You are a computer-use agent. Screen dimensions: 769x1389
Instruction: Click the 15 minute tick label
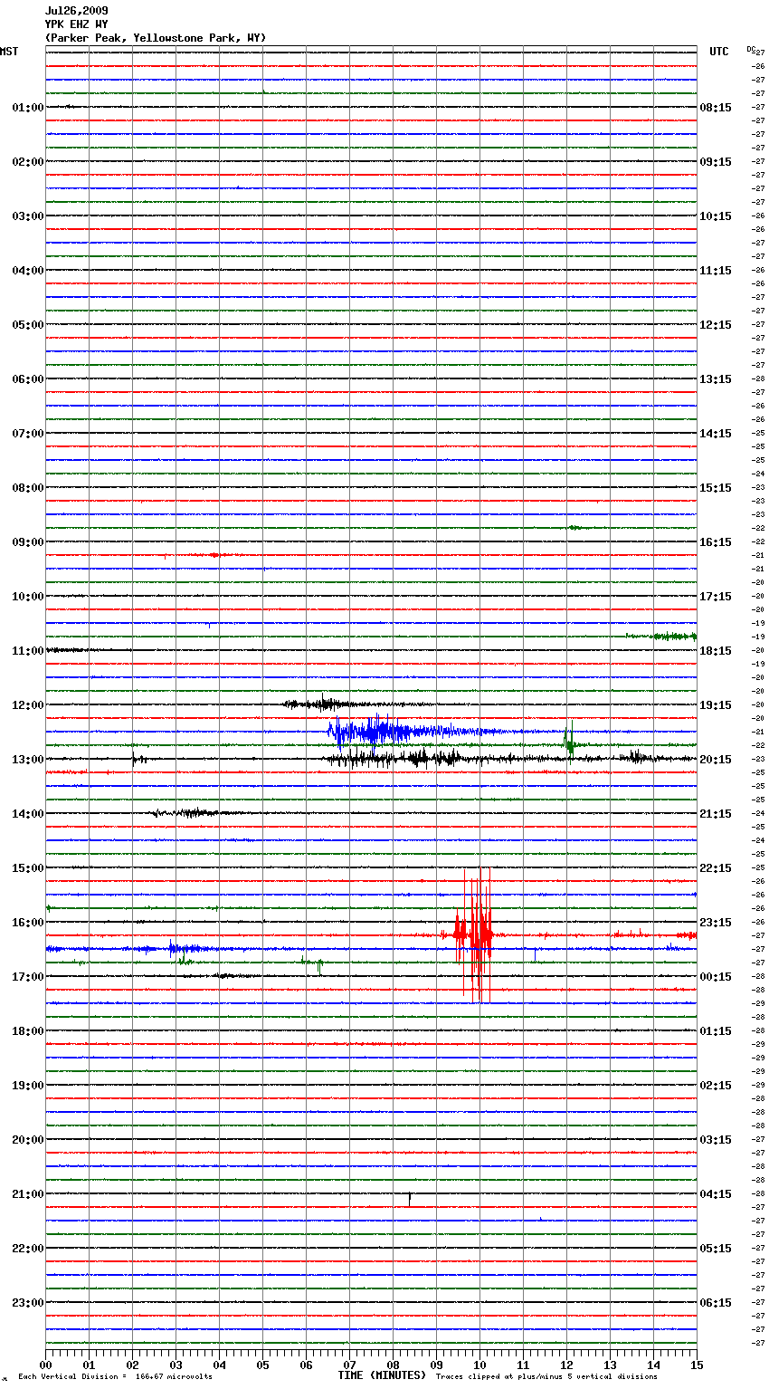tap(697, 1365)
